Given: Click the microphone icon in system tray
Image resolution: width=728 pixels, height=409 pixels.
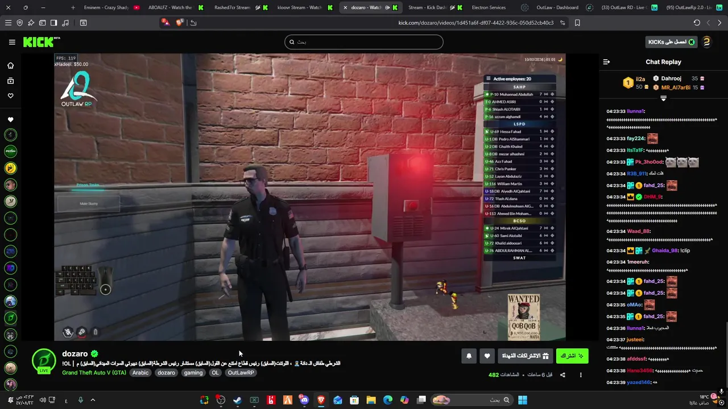Looking at the screenshot, I should pyautogui.click(x=80, y=400).
